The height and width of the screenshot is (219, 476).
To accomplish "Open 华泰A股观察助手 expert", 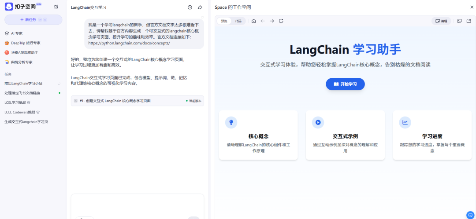I will (33, 52).
